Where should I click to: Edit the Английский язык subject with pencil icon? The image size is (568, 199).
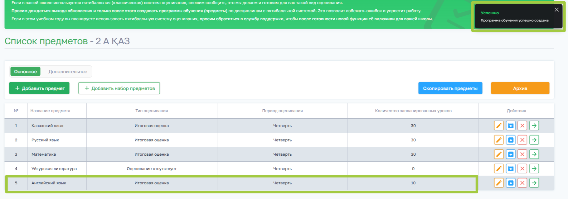click(x=499, y=183)
